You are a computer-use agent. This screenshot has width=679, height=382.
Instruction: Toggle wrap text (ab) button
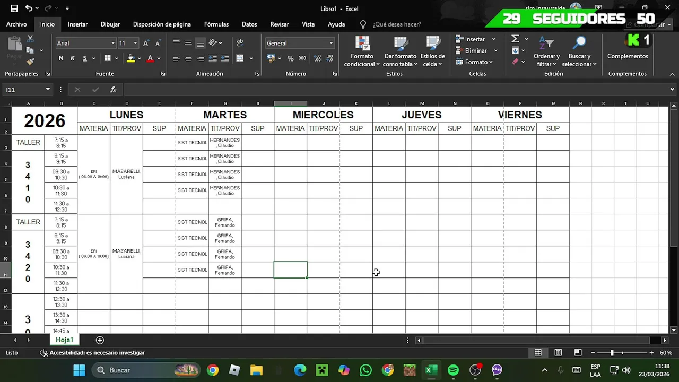coord(240,43)
